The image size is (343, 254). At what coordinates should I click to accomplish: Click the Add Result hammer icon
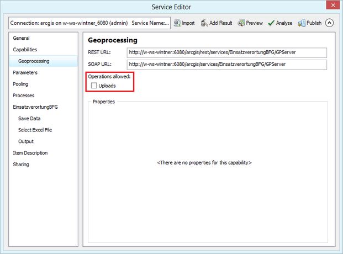(x=204, y=23)
